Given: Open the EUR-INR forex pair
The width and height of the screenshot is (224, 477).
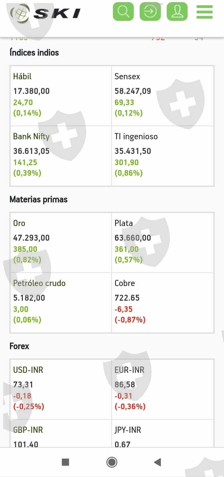Looking at the screenshot, I should 163,389.
